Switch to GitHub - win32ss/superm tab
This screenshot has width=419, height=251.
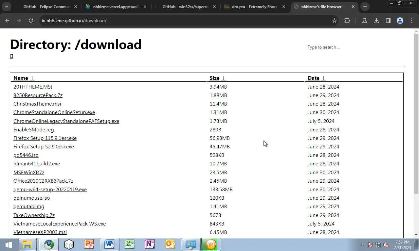click(x=185, y=7)
